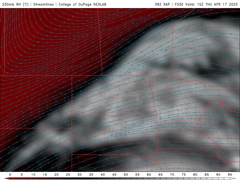Select the colorbar label "80"
Image resolution: width=240 pixels, height=180 pixels.
(195, 175)
